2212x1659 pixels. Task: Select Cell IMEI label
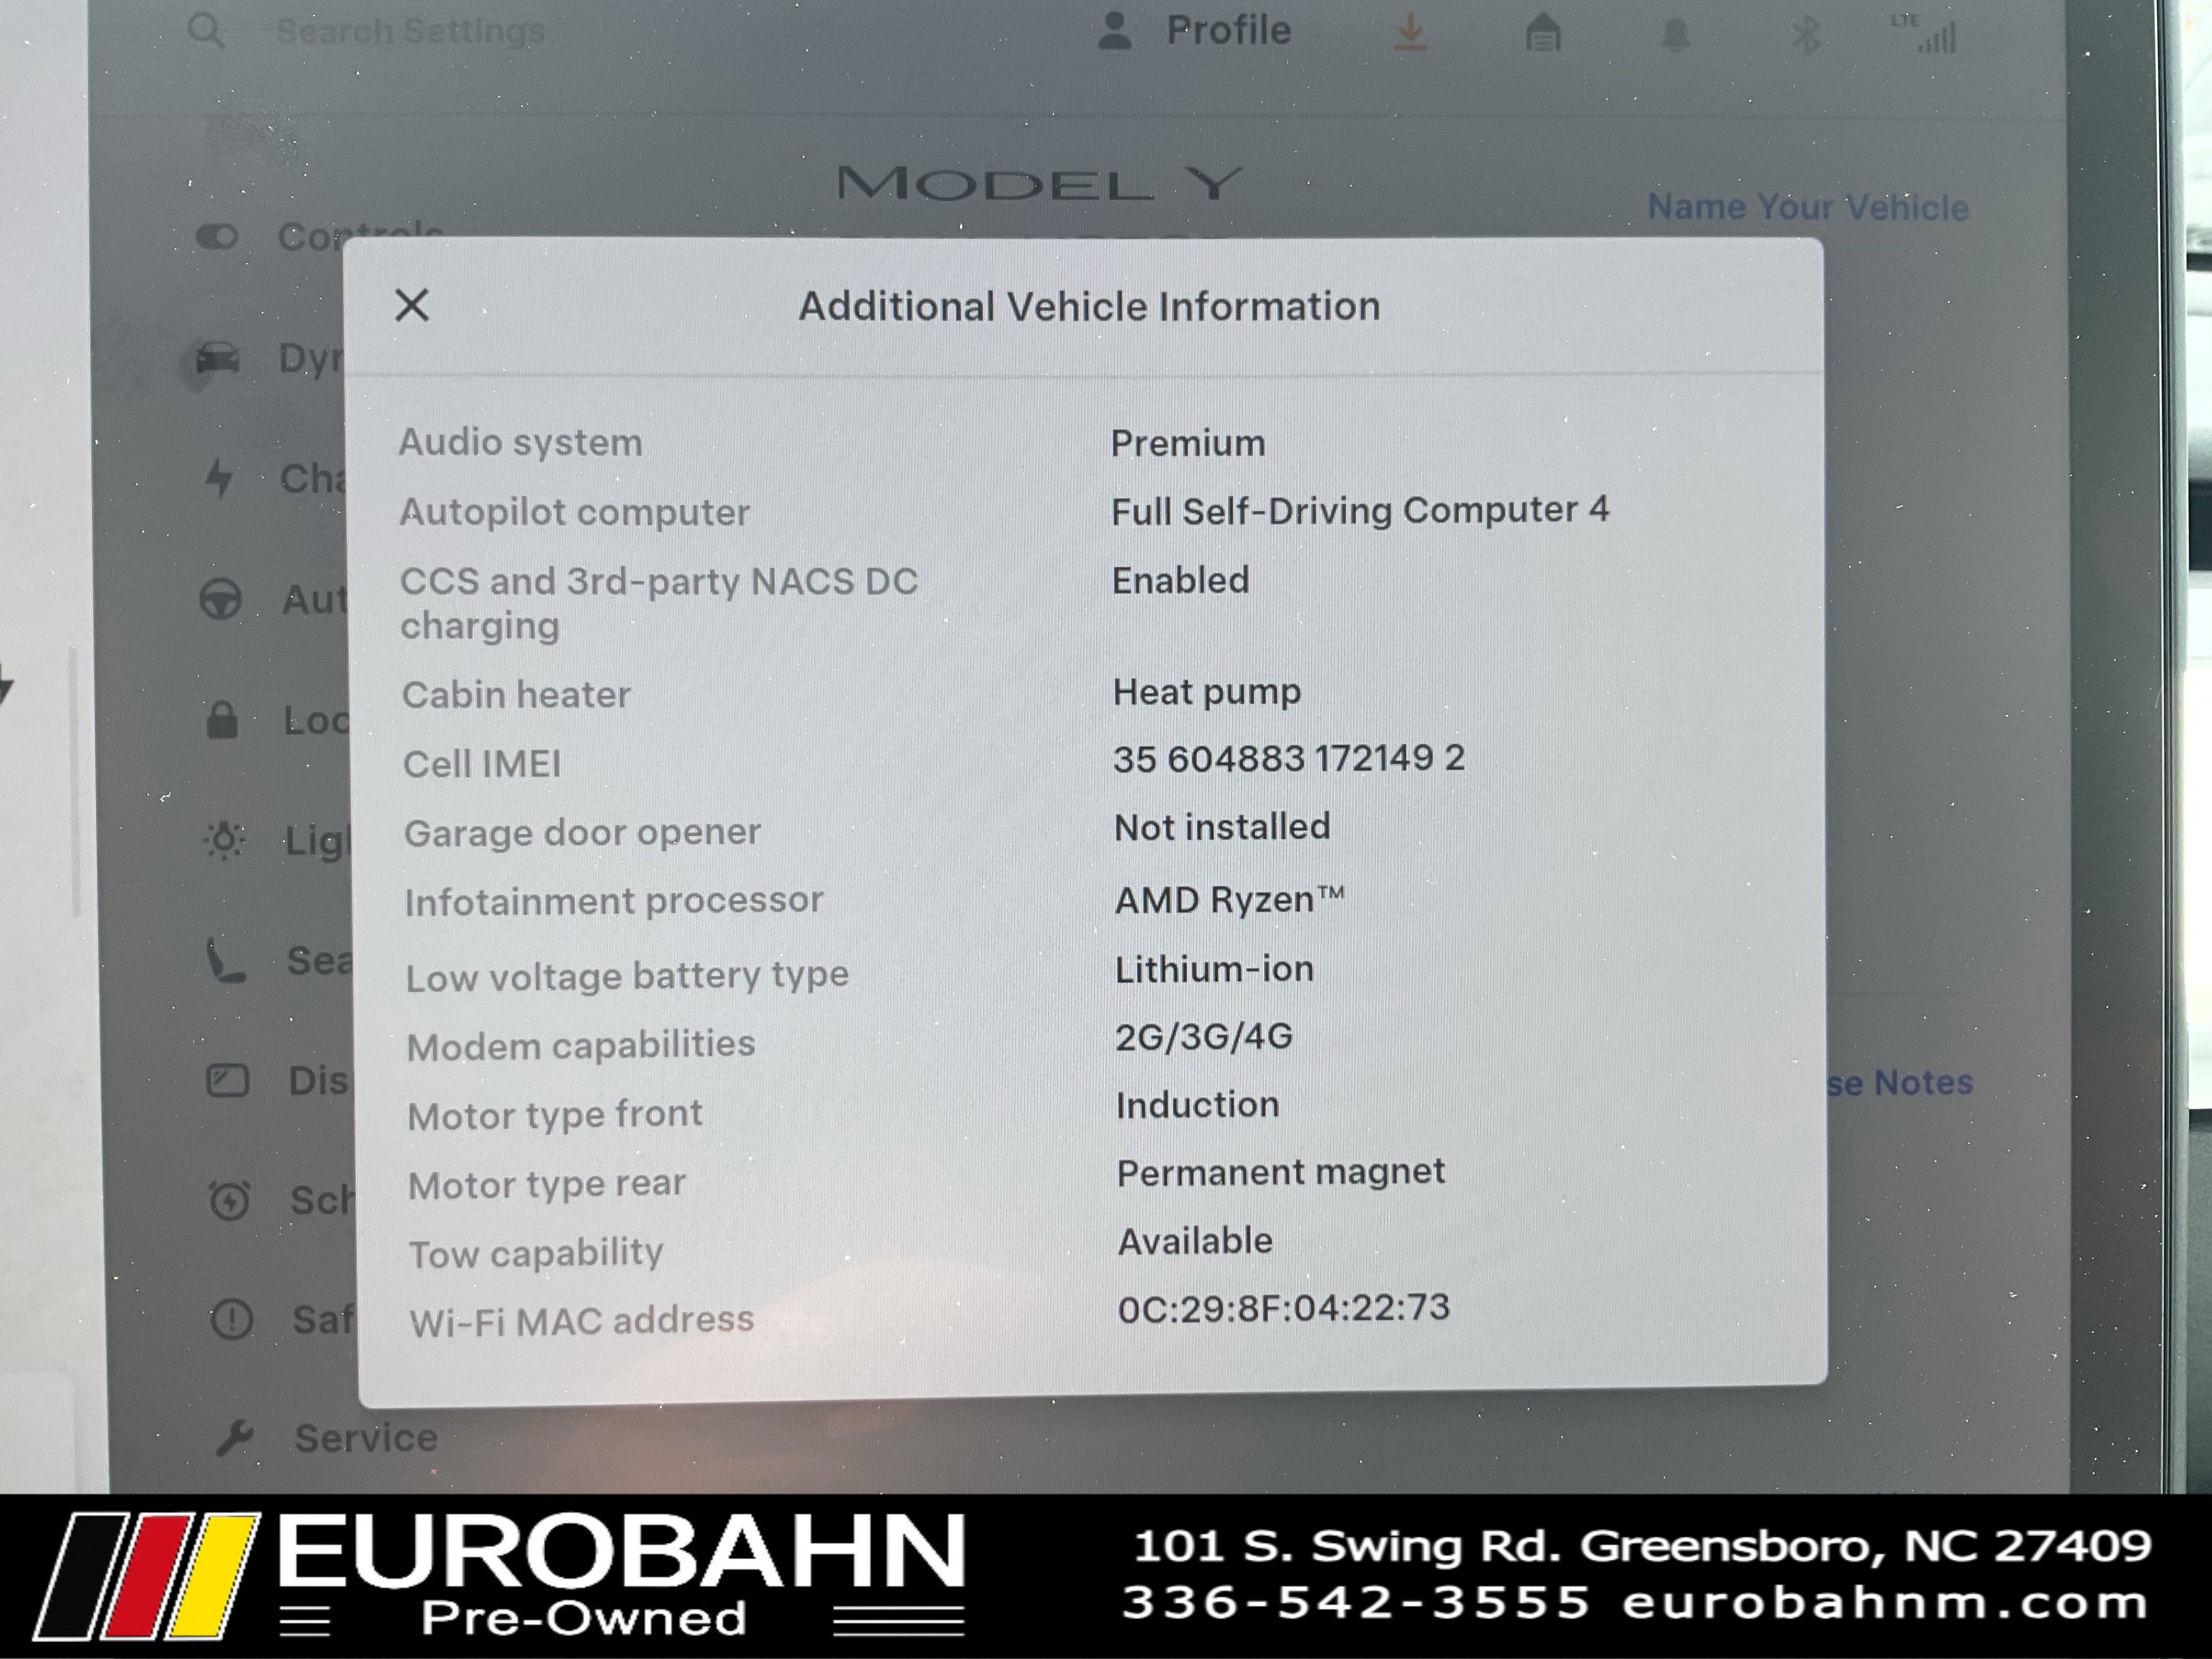click(x=482, y=764)
